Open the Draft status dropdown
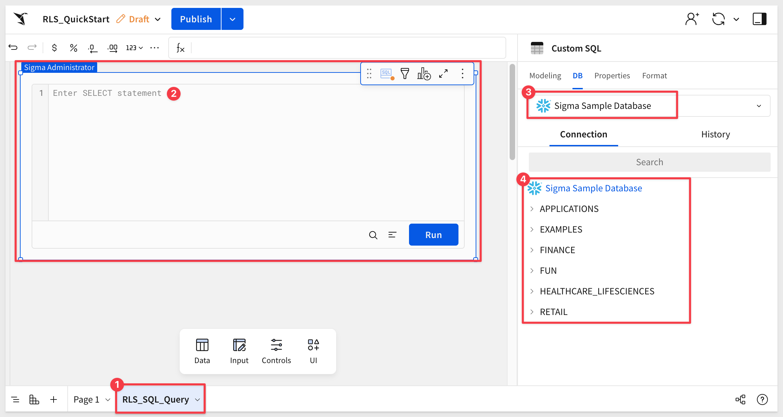 tap(139, 19)
